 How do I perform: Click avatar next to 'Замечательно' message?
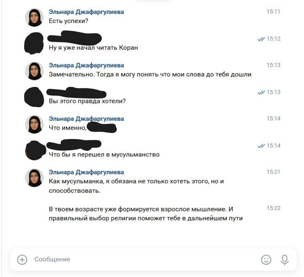click(x=34, y=71)
